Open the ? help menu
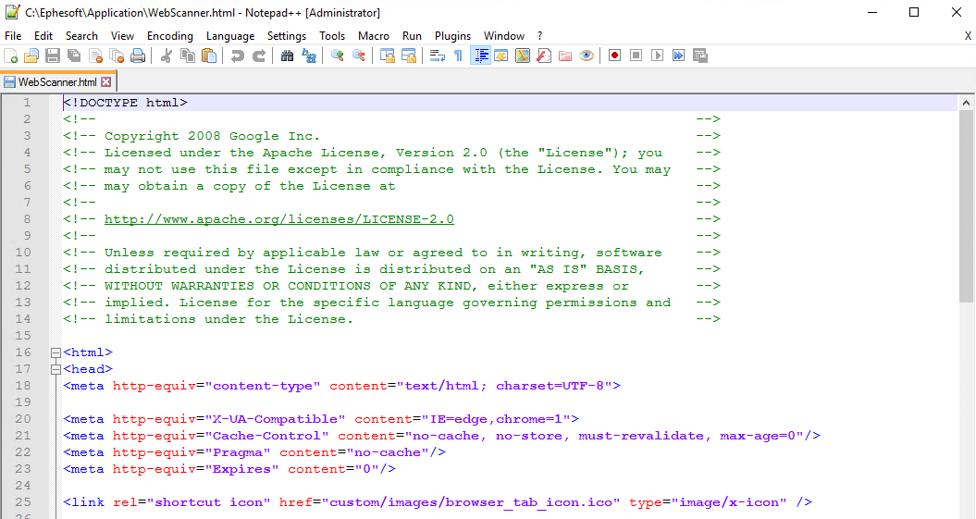The width and height of the screenshot is (976, 519). tap(539, 36)
